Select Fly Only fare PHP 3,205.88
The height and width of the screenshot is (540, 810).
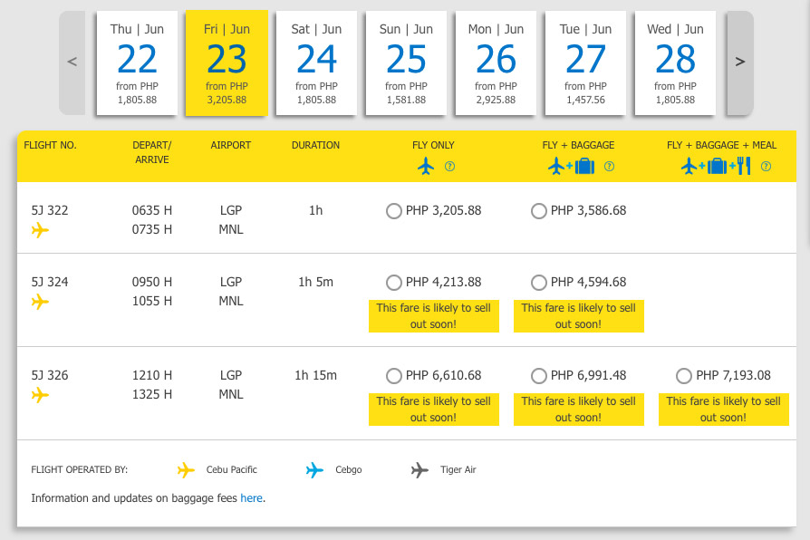click(393, 211)
